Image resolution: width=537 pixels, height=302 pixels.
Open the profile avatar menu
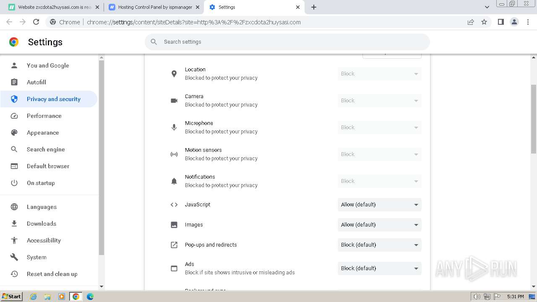(x=514, y=22)
